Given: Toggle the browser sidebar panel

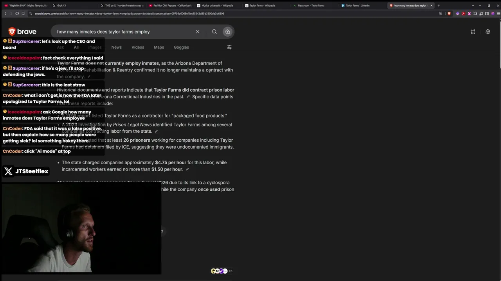Looking at the screenshot, I should (487, 14).
